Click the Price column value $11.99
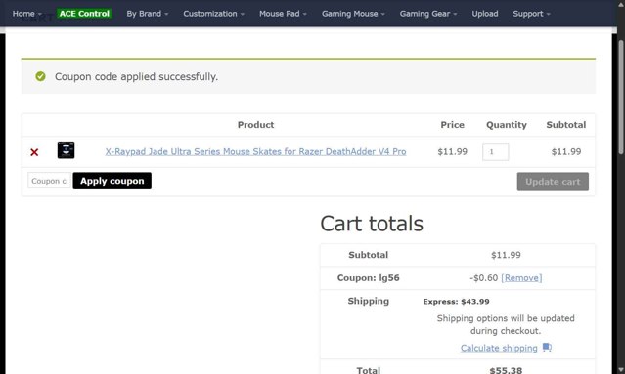The width and height of the screenshot is (625, 374). [x=453, y=151]
